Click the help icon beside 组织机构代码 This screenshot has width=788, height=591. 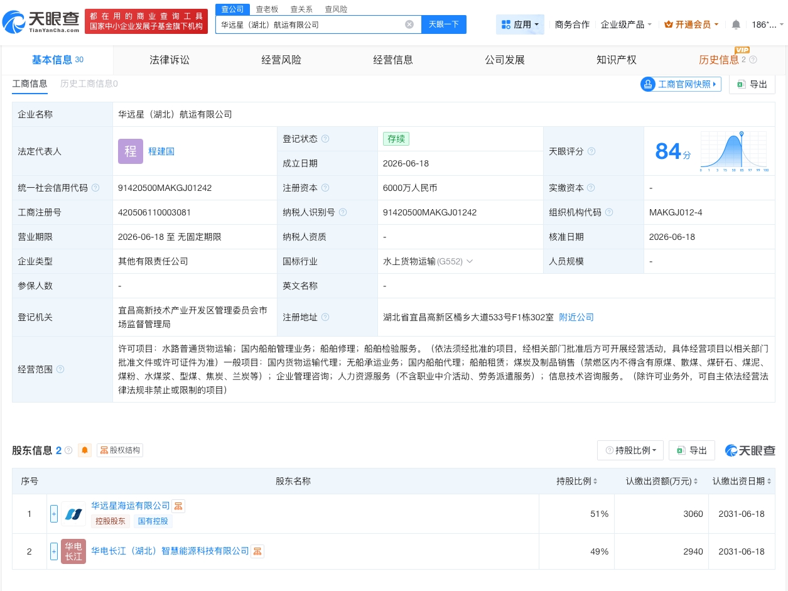pyautogui.click(x=608, y=212)
